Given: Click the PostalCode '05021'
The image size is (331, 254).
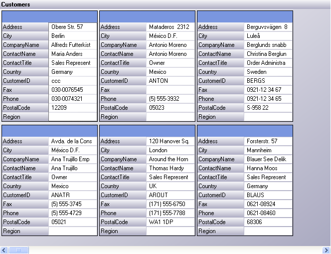Looking at the screenshot, I should 73,222.
